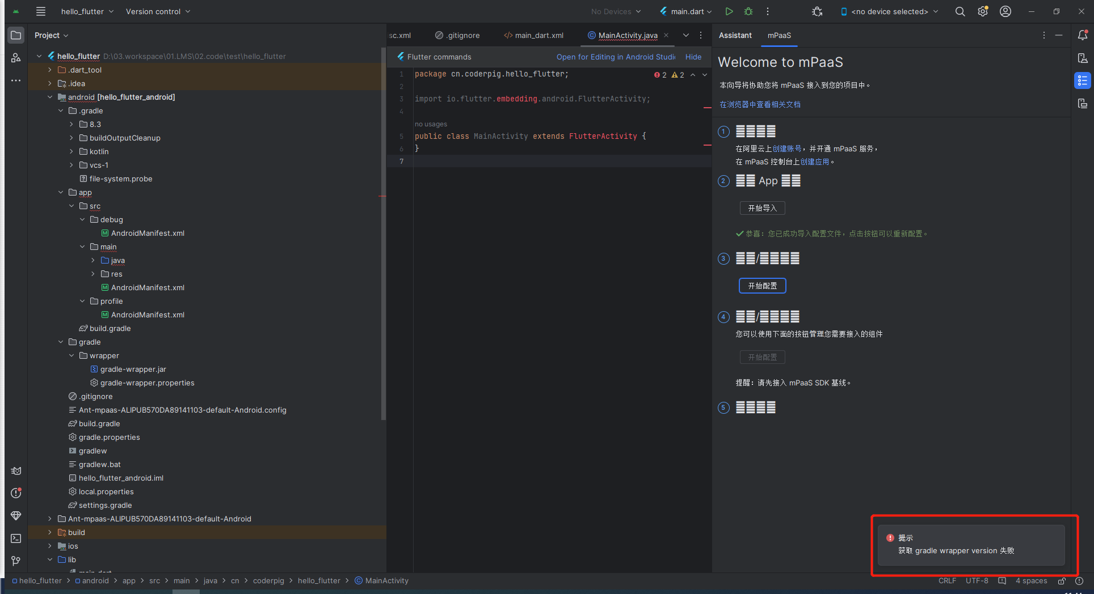Open the user account icon
Screen dimensions: 1094x594
[x=1005, y=11]
